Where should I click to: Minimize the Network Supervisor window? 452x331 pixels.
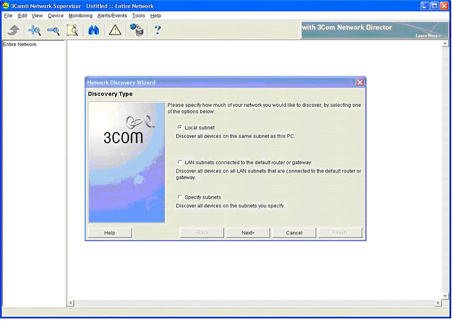(424, 6)
